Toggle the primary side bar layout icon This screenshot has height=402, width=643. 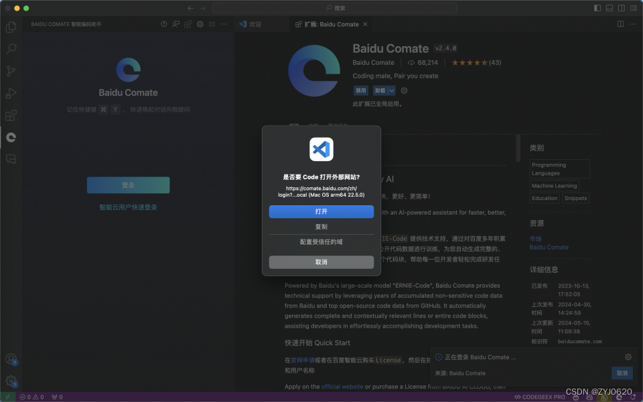597,8
